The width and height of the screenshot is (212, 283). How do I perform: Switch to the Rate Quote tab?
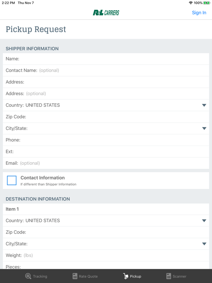85,276
